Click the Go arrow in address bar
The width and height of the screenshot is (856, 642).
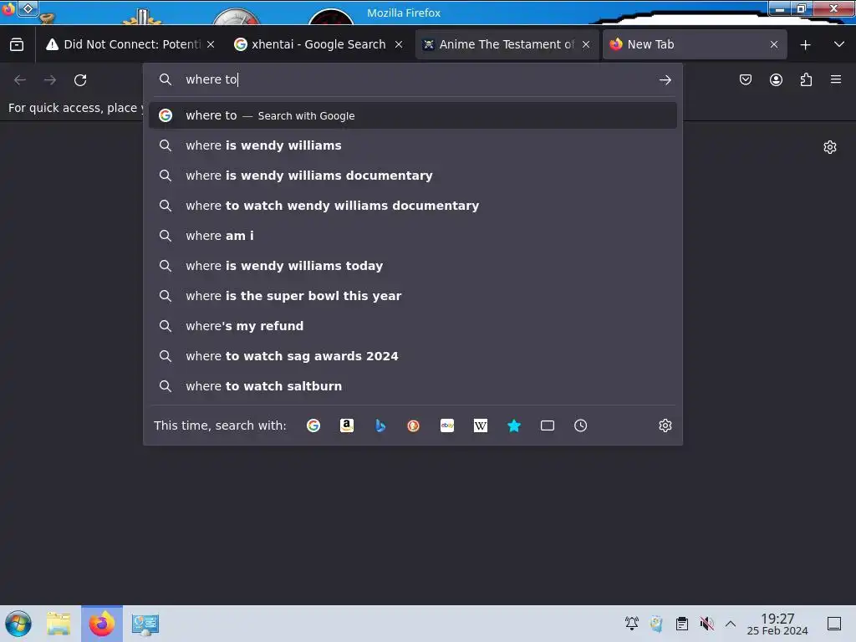point(665,79)
